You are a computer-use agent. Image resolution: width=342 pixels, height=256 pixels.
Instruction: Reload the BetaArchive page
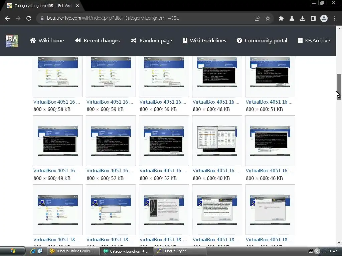pos(29,18)
